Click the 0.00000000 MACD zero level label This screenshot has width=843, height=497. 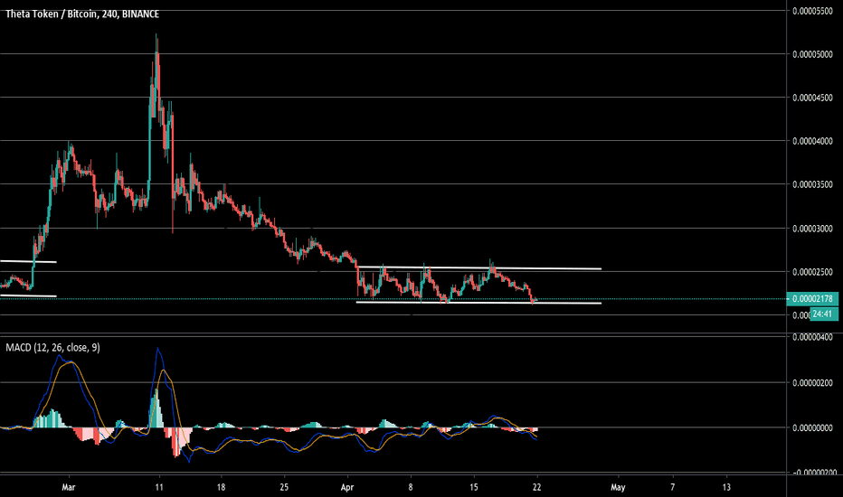coord(812,428)
